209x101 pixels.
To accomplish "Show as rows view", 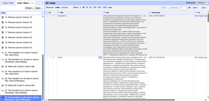I will [x=57, y=8].
